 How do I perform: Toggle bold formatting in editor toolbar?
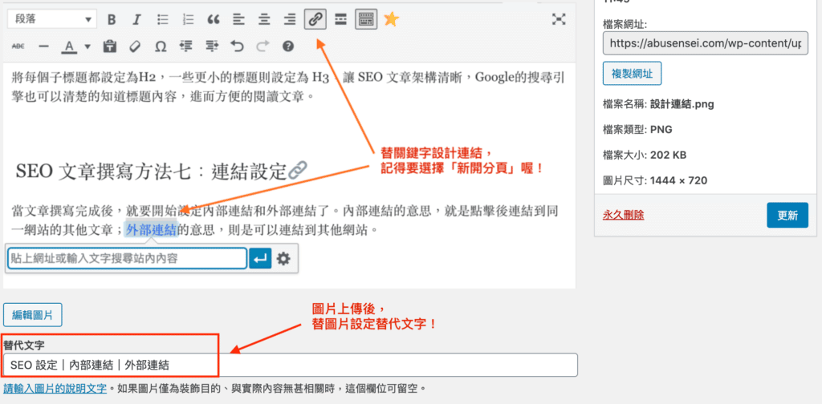[112, 19]
